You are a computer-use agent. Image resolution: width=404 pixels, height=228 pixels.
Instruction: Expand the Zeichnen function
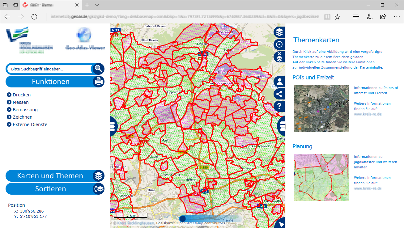(x=20, y=117)
